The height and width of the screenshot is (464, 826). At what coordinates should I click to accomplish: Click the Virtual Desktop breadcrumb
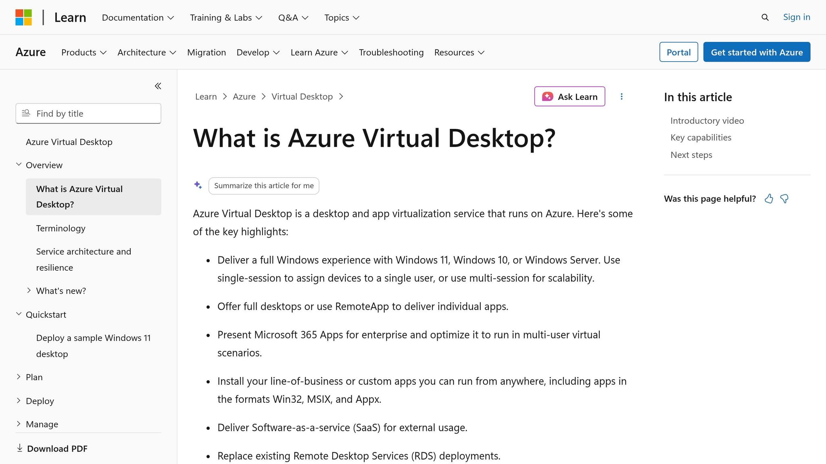pyautogui.click(x=302, y=97)
